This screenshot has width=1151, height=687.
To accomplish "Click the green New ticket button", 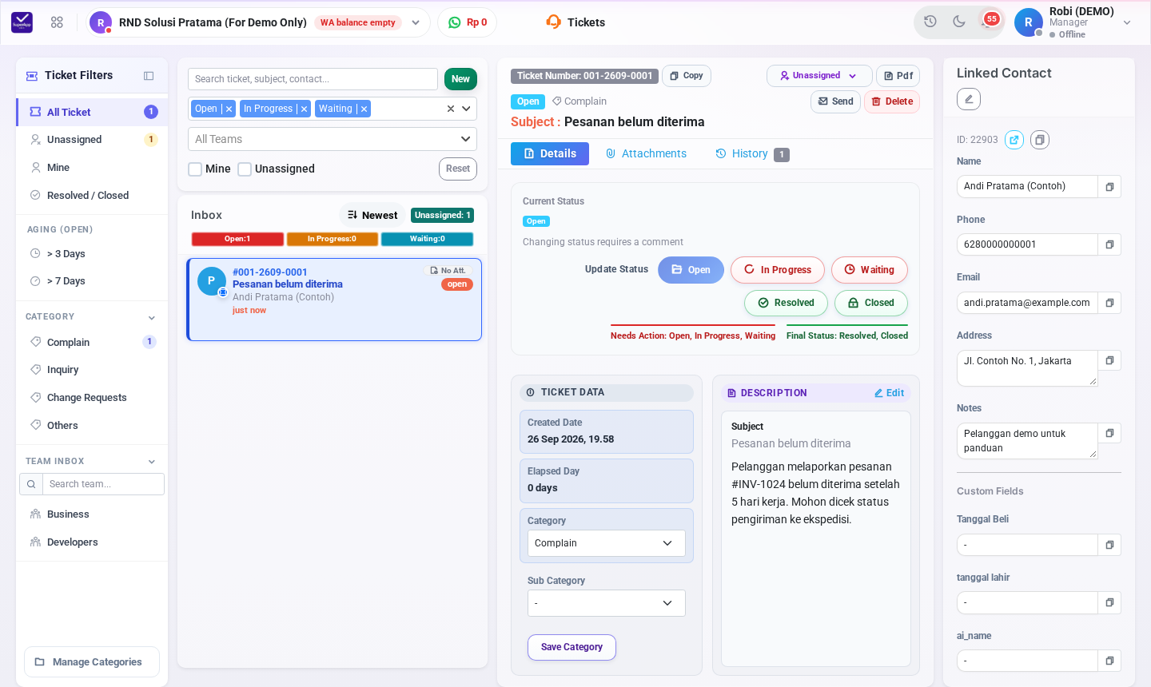I will (460, 79).
